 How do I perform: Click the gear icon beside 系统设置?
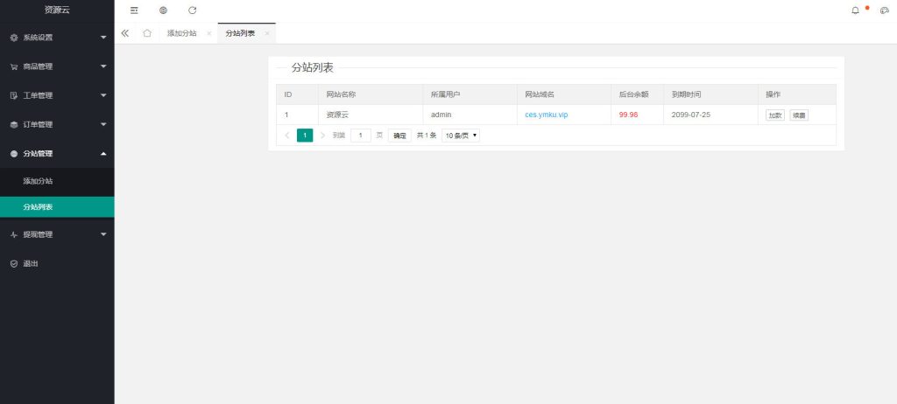(14, 38)
